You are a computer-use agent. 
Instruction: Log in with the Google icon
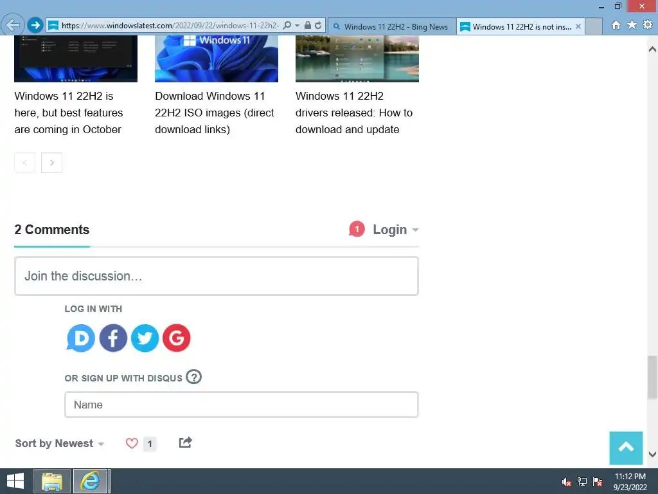[177, 338]
